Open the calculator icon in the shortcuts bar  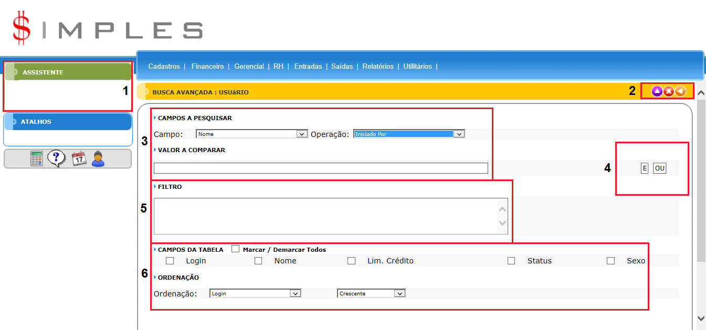(36, 159)
